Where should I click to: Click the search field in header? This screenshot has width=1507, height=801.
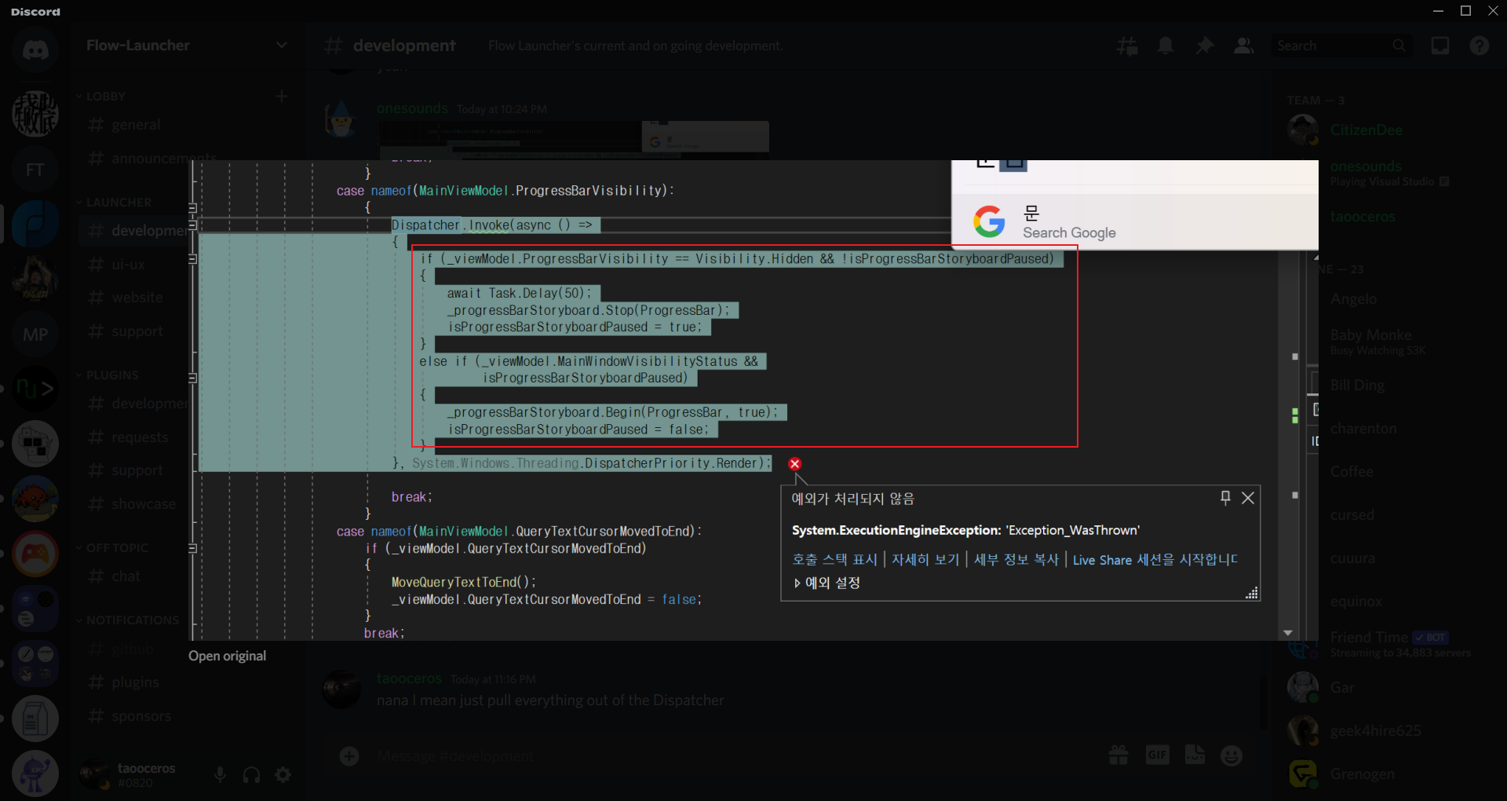1341,46
